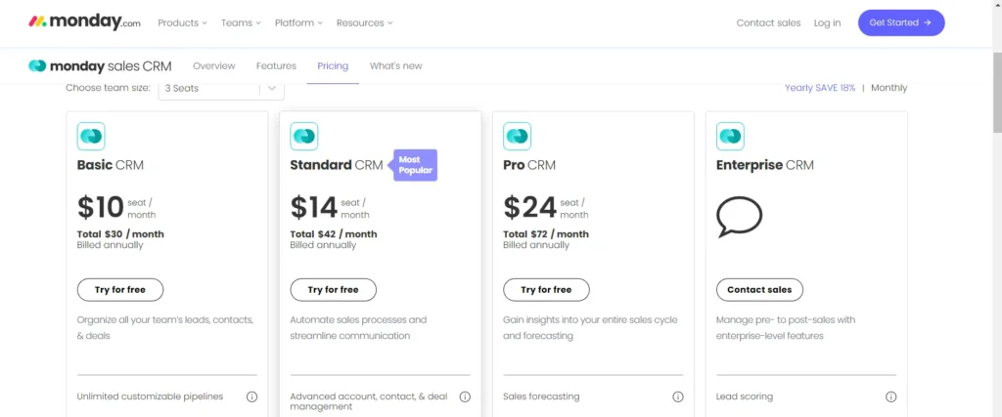This screenshot has width=1002, height=417.
Task: Select the Pricing tab
Action: pyautogui.click(x=333, y=65)
